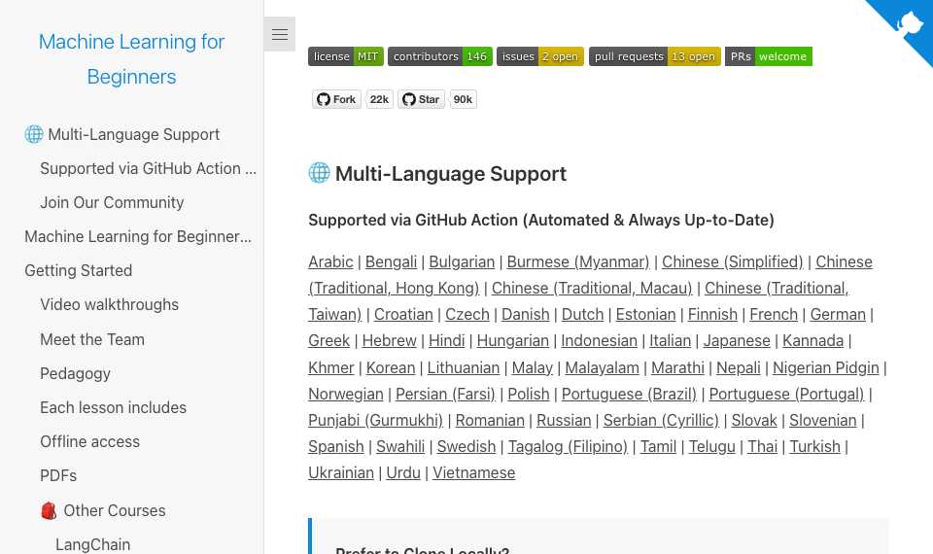The image size is (933, 554).
Task: Open the Hungarian translation link
Action: tap(513, 340)
